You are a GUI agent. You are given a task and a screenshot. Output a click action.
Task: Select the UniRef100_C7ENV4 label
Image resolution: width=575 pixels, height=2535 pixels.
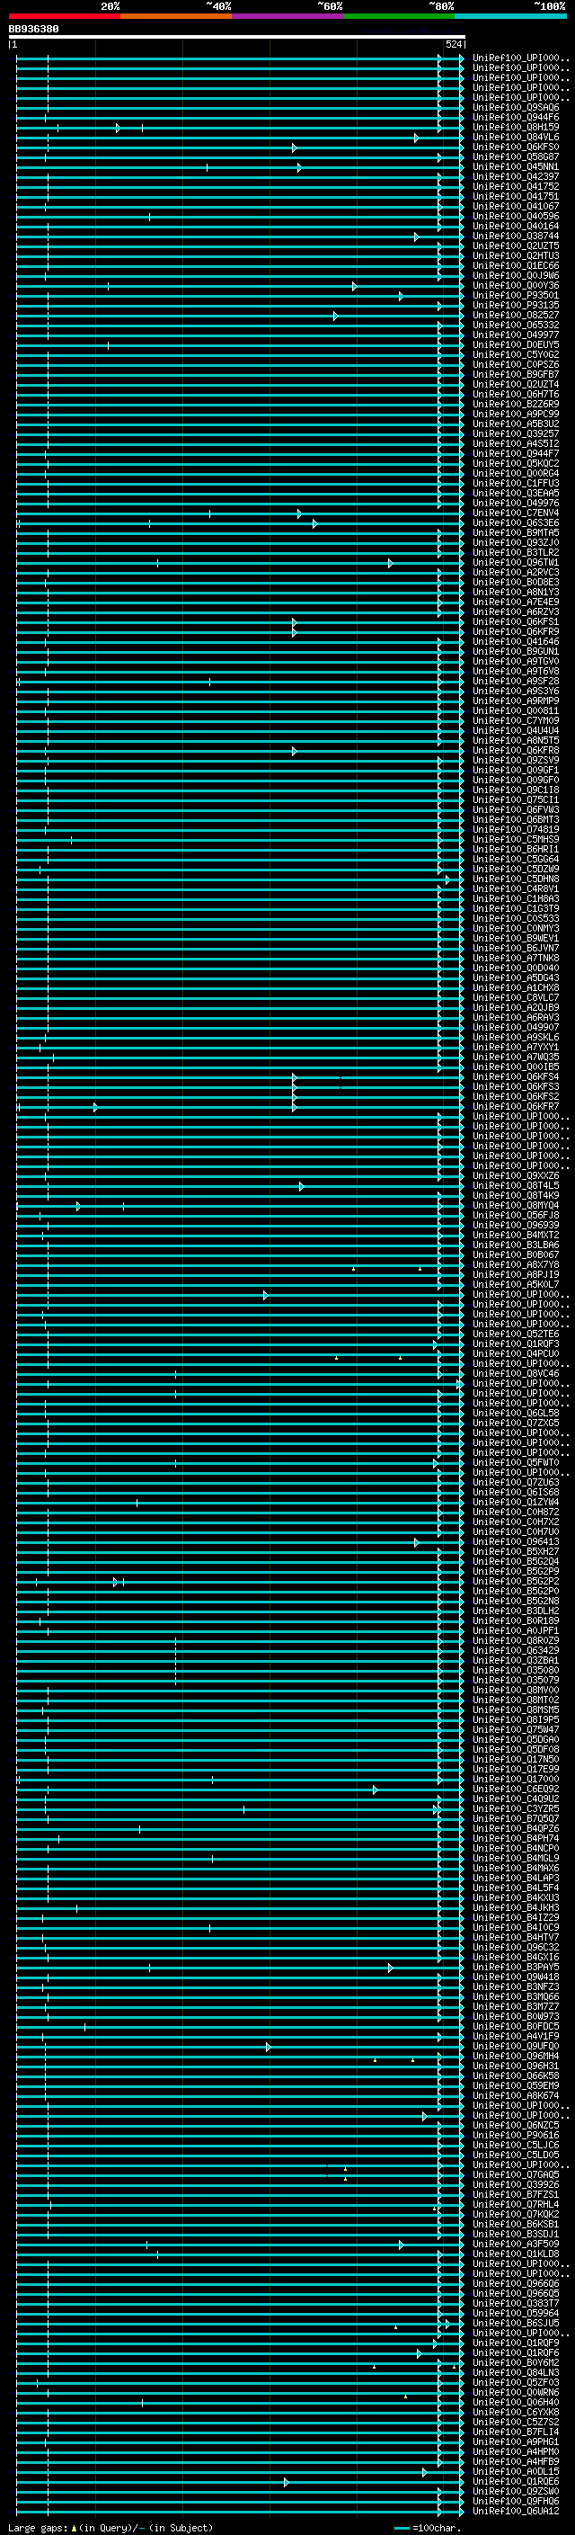tap(516, 513)
